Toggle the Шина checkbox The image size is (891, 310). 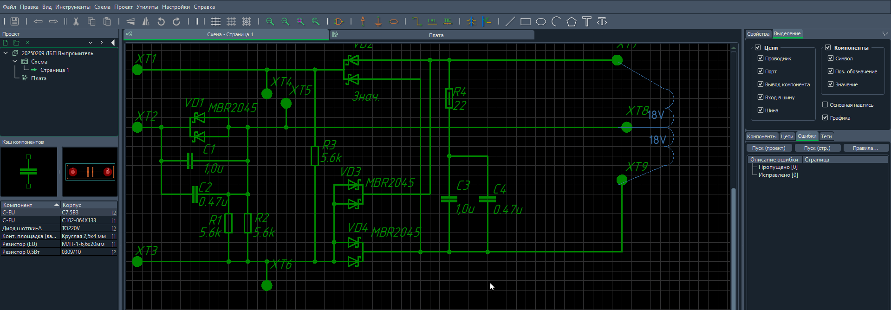coord(761,110)
